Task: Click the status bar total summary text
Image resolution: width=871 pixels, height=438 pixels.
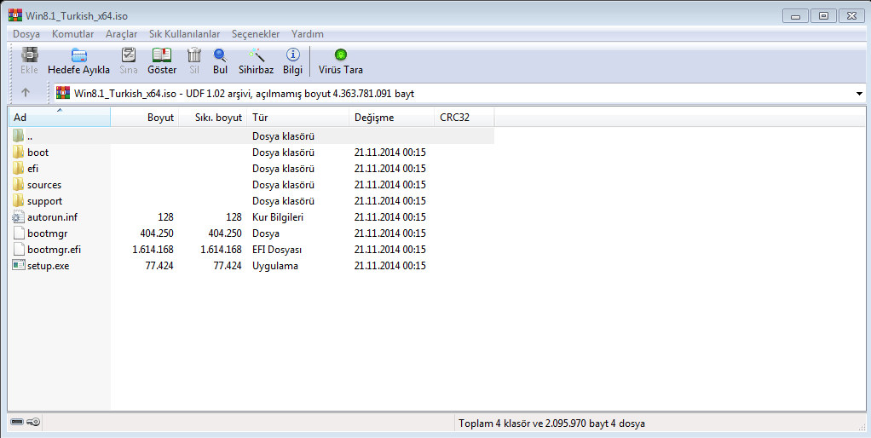Action: tap(551, 423)
